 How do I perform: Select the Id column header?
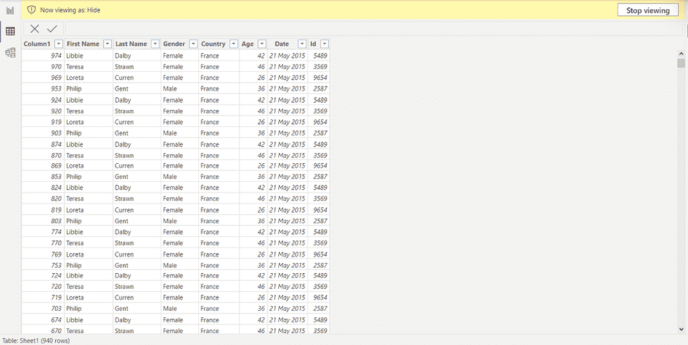(x=313, y=44)
